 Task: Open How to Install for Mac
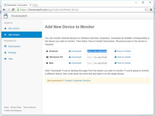[x=122, y=63]
